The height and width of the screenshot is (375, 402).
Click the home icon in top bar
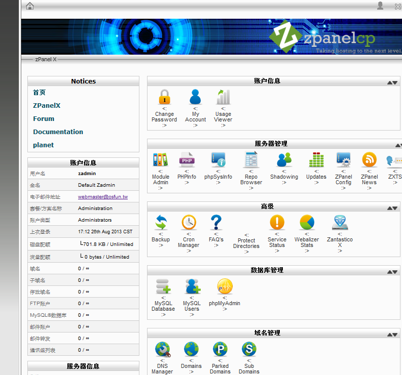(30, 6)
